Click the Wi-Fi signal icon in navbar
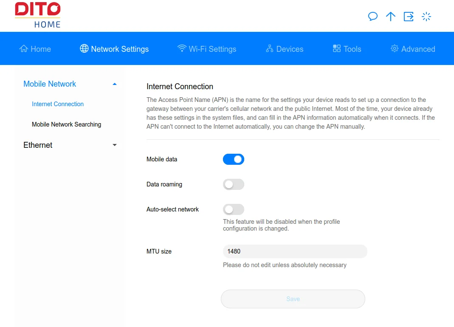The height and width of the screenshot is (327, 454). click(x=182, y=48)
